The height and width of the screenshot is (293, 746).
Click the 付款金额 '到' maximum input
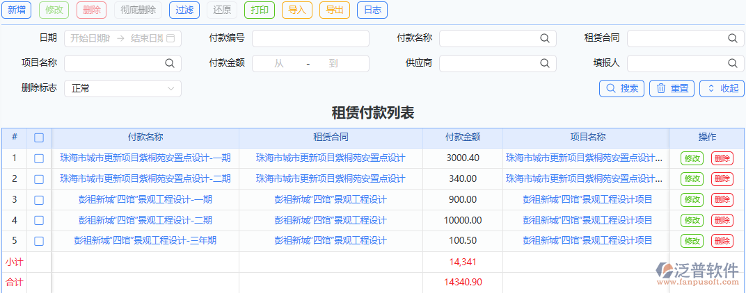333,63
